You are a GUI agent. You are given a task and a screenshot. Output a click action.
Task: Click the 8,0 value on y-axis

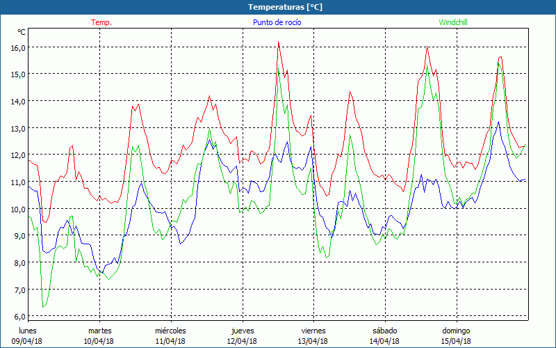[x=17, y=263]
